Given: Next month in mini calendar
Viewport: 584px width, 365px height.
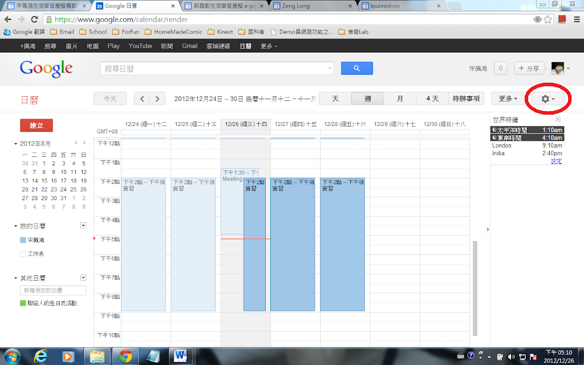Looking at the screenshot, I should pos(84,143).
